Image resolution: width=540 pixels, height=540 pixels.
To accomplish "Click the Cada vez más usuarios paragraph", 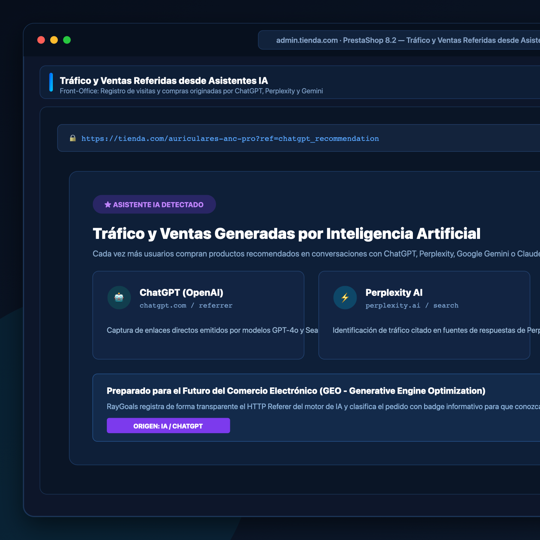I will click(x=316, y=254).
